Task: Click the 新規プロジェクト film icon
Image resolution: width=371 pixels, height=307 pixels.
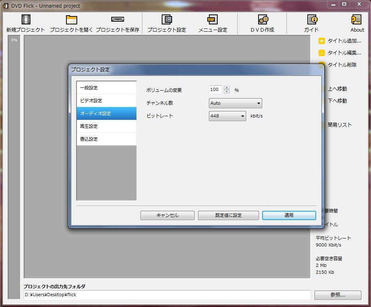Action: click(x=26, y=19)
